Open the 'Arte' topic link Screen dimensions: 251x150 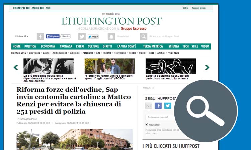point(98,53)
